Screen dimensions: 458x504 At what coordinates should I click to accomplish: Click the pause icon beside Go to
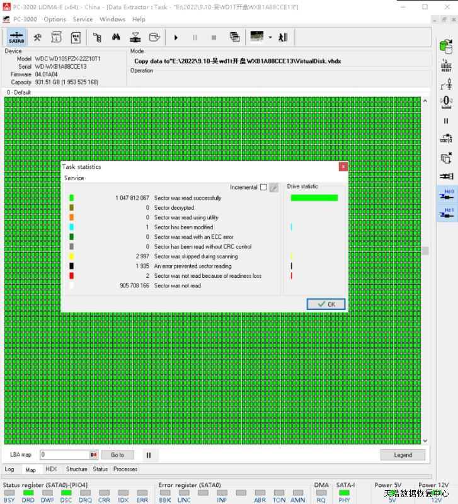tap(149, 455)
